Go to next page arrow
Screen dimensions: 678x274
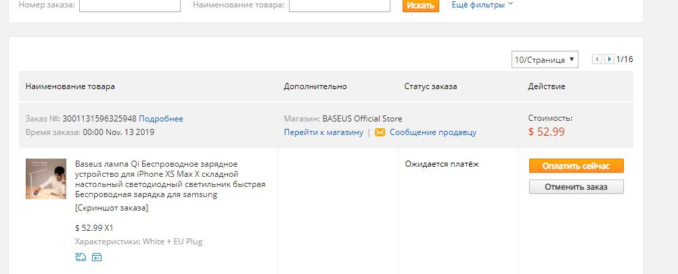(x=609, y=59)
